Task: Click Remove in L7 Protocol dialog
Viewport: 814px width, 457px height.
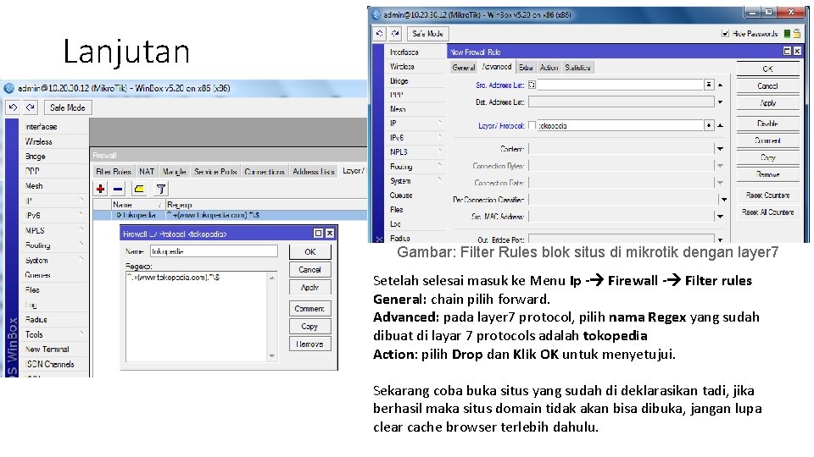Action: (310, 344)
